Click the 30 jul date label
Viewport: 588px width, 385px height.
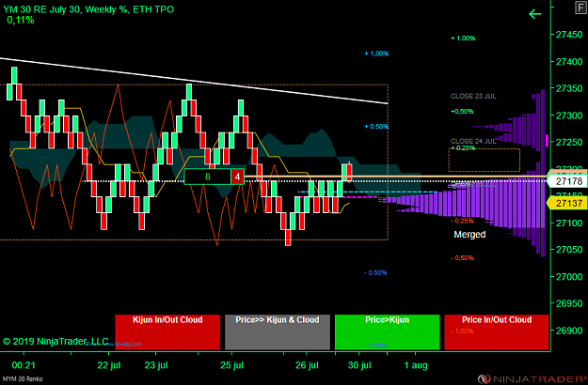point(359,365)
